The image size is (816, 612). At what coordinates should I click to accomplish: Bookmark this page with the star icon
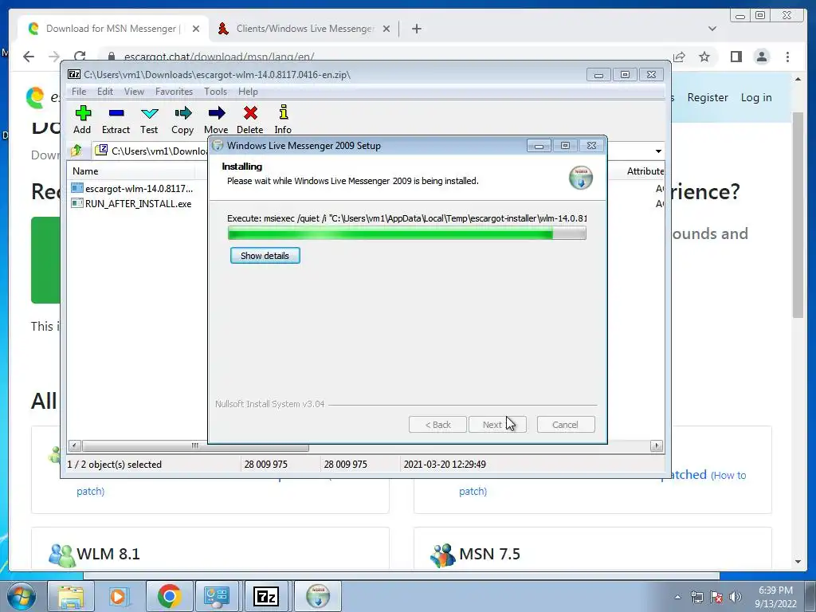tap(704, 57)
